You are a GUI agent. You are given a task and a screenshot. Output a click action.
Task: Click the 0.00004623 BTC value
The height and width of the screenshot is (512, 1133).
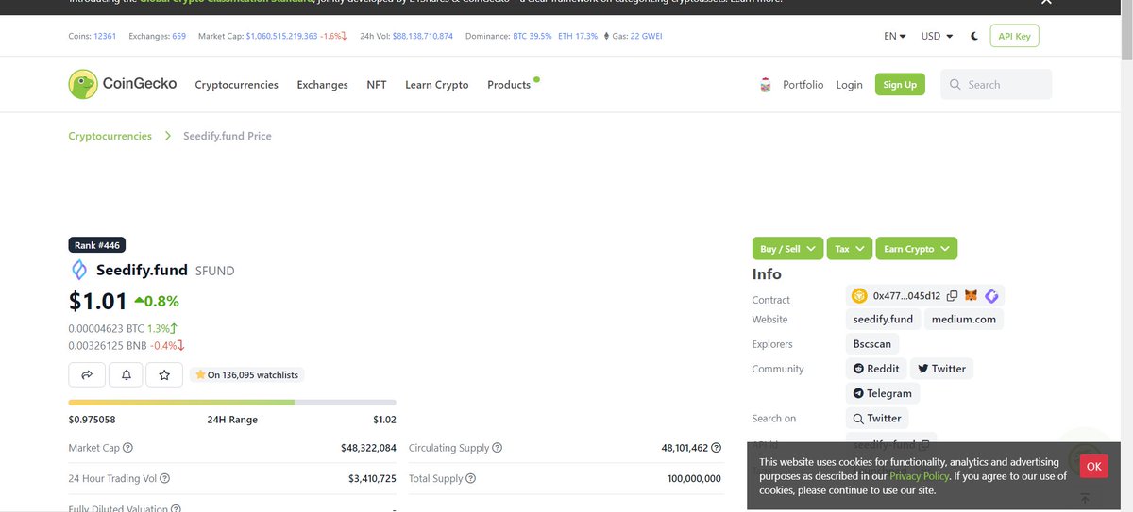[106, 328]
